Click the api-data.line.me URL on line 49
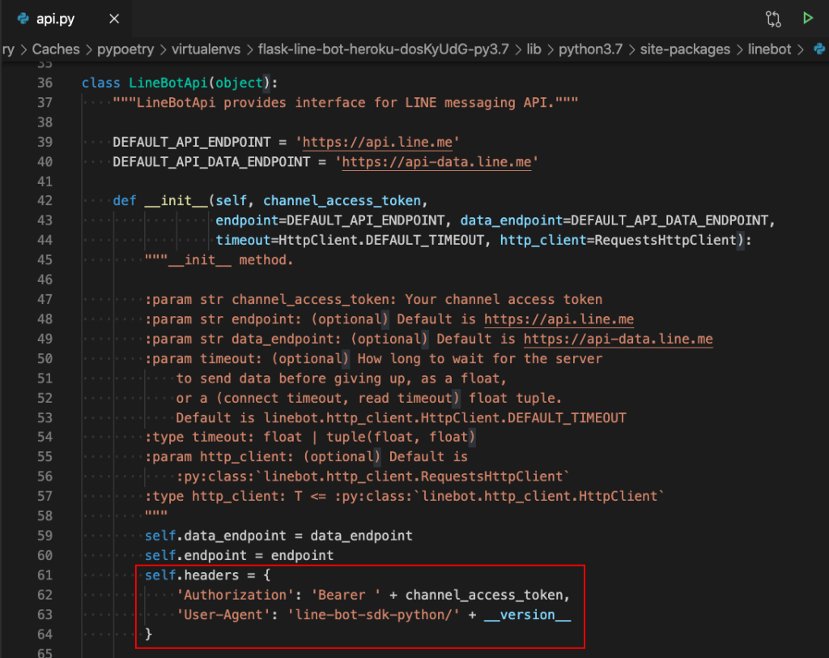Viewport: 829px width, 658px height. (618, 339)
